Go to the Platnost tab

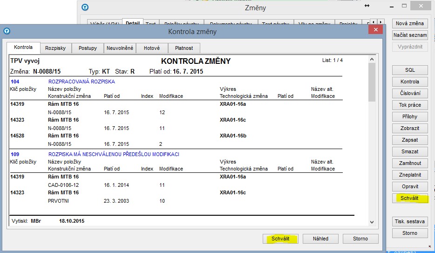point(184,48)
